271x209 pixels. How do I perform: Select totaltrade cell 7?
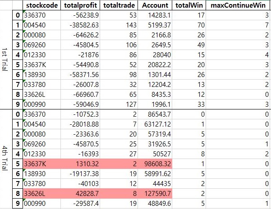click(x=119, y=124)
